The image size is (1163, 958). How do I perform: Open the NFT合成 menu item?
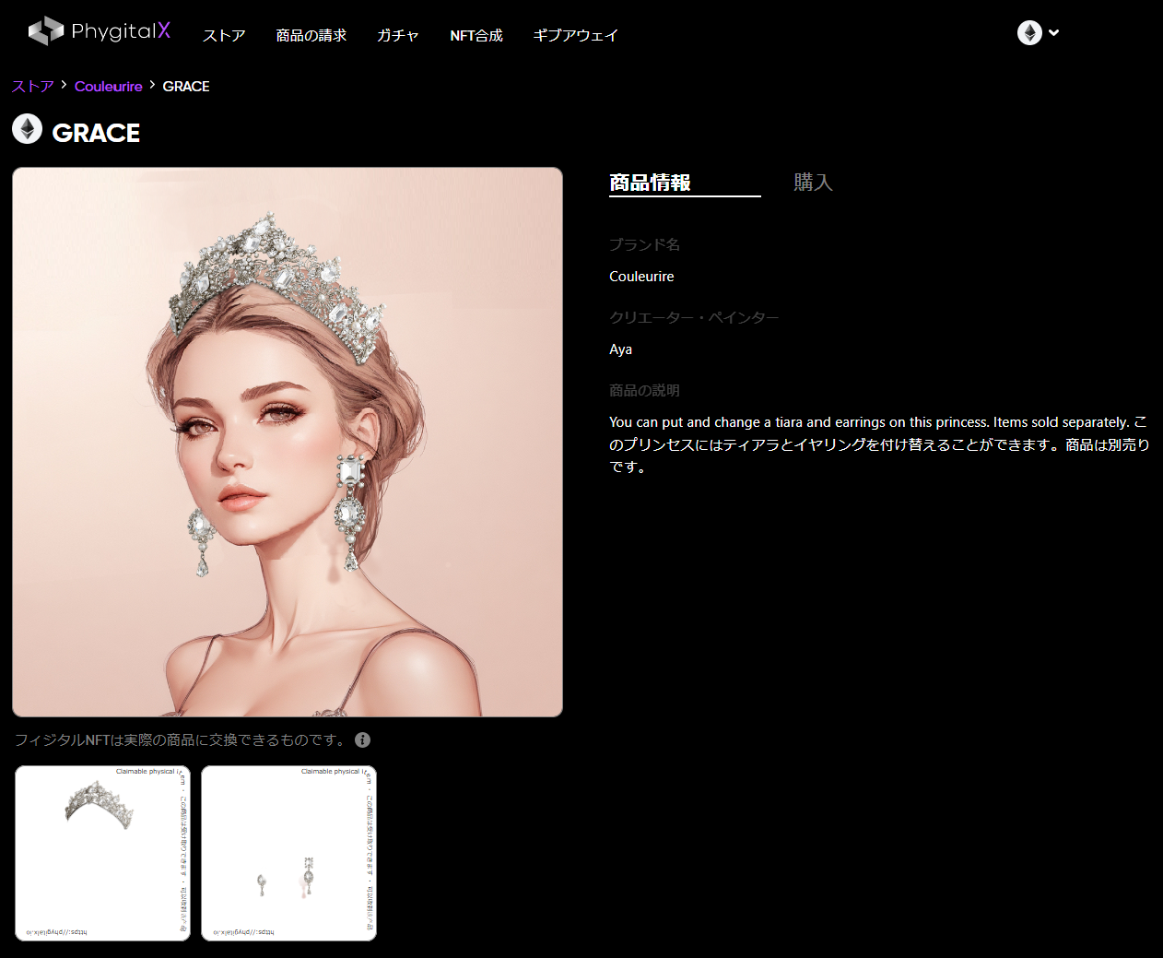[x=476, y=35]
